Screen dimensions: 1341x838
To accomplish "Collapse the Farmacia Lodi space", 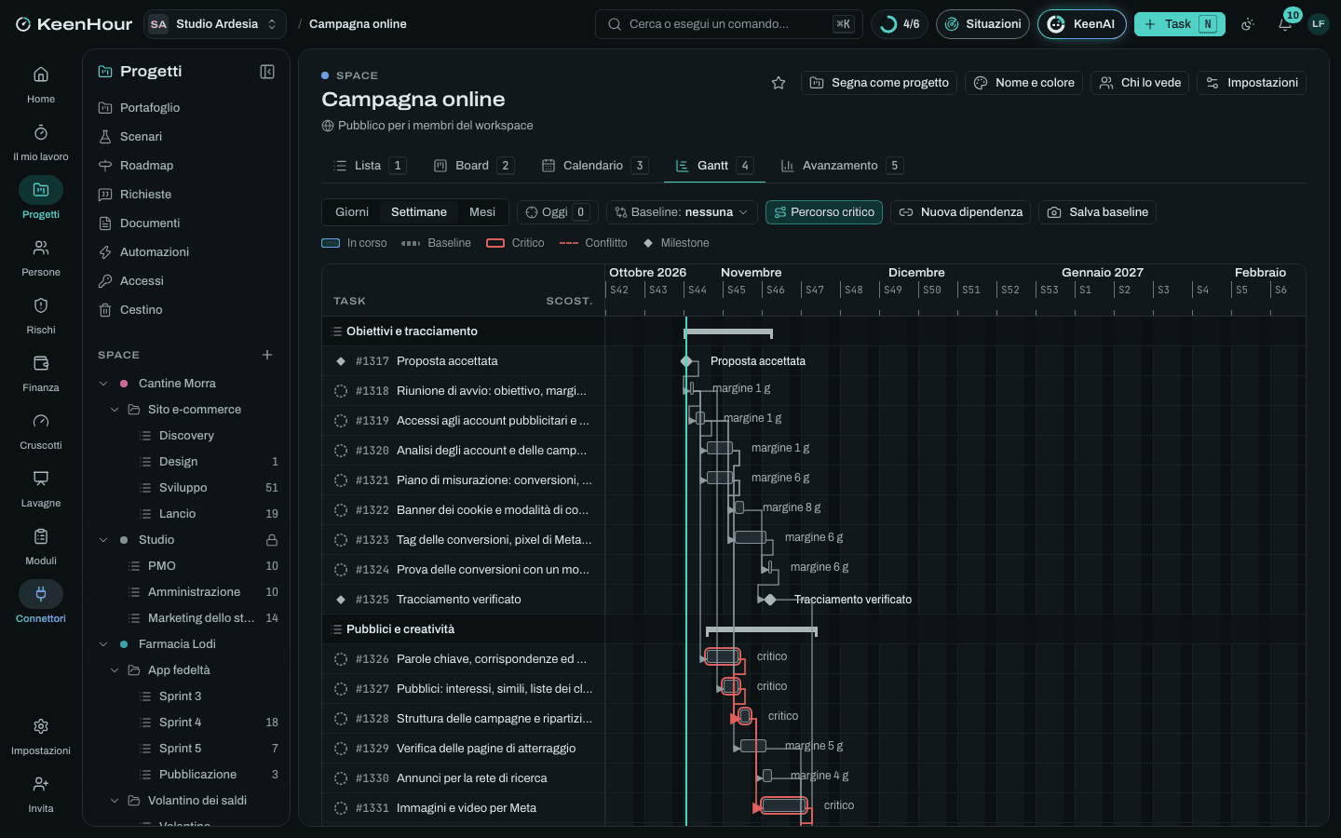I will (x=103, y=644).
